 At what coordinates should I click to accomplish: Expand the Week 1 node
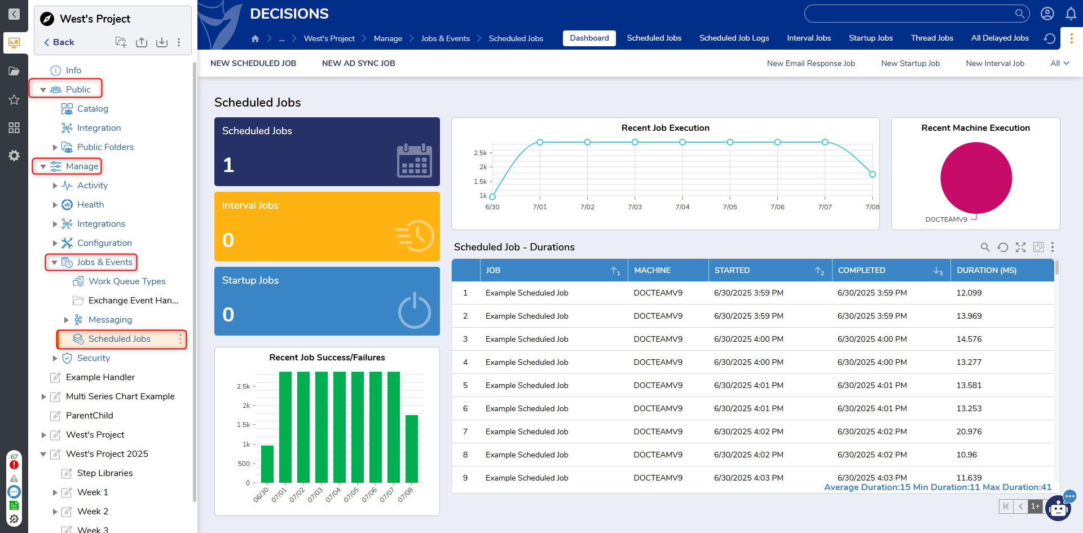pos(55,492)
